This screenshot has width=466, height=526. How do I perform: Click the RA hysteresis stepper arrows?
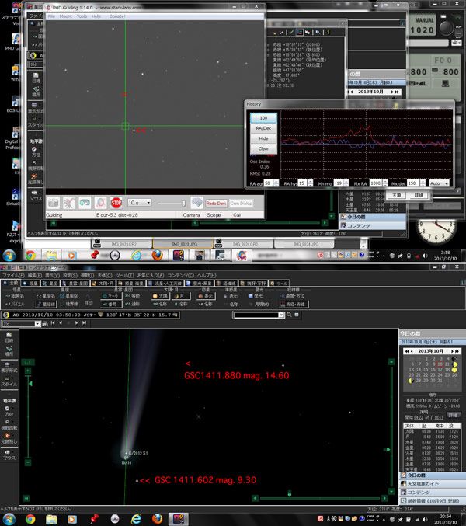(310, 183)
